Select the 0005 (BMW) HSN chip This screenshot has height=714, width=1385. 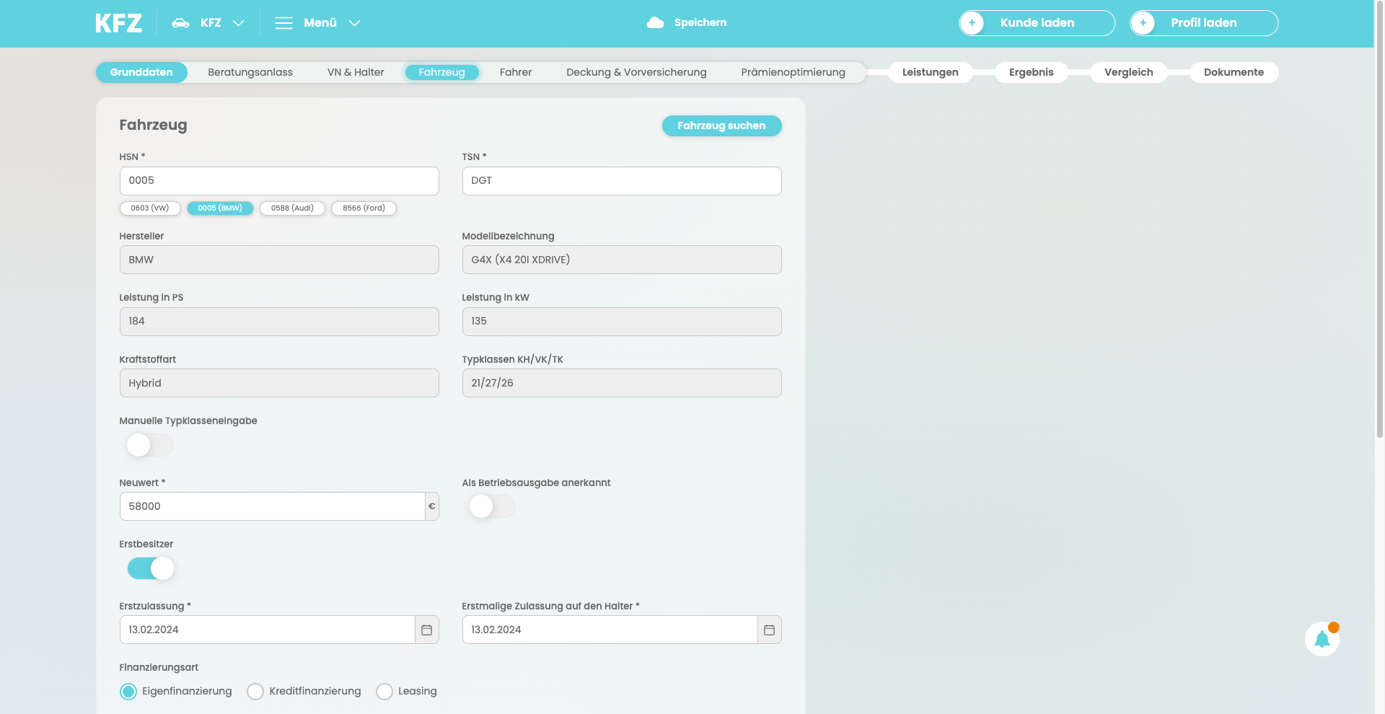220,208
